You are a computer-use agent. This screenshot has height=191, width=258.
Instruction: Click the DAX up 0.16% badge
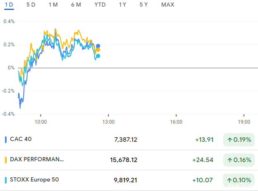pos(238,160)
